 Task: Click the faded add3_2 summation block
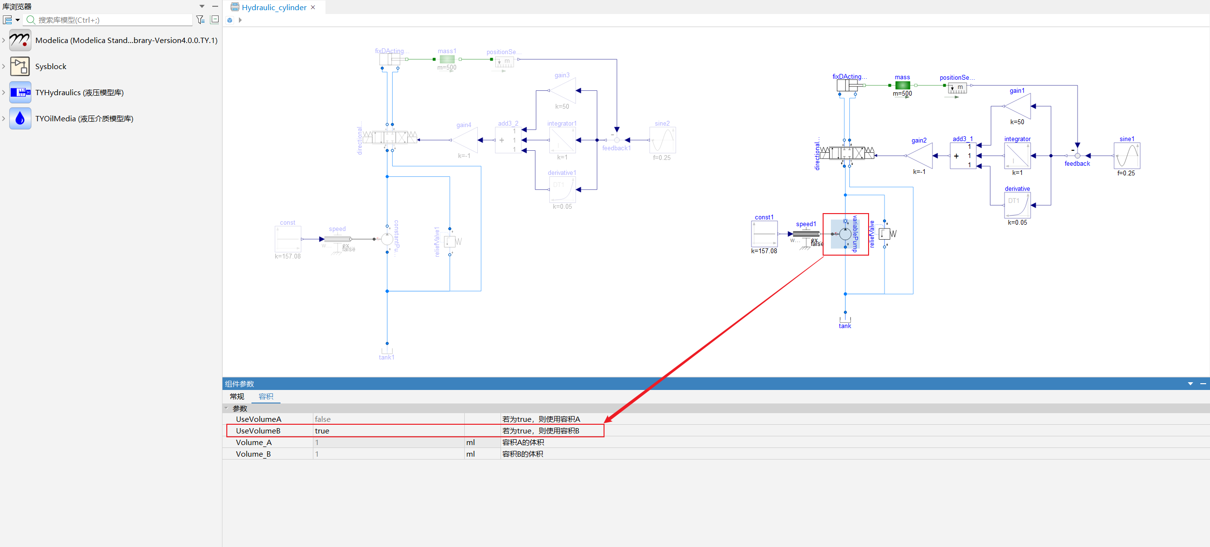pyautogui.click(x=508, y=140)
